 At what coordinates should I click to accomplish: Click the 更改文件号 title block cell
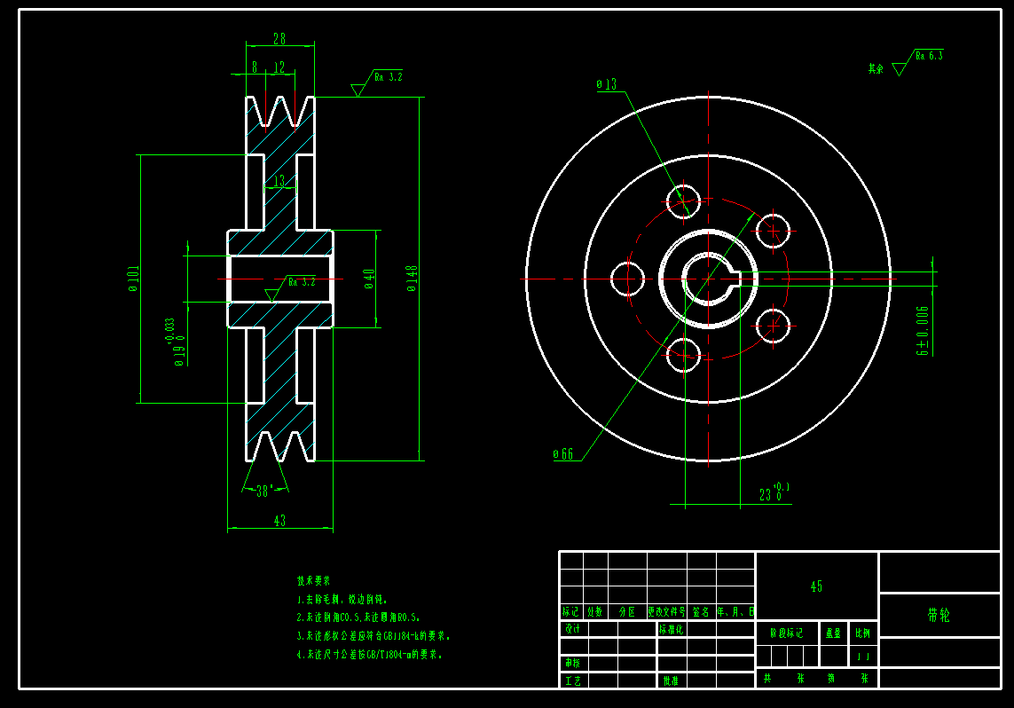click(x=667, y=611)
